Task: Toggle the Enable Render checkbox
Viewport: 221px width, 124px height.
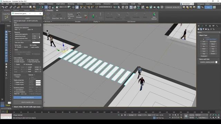Action: point(15,60)
